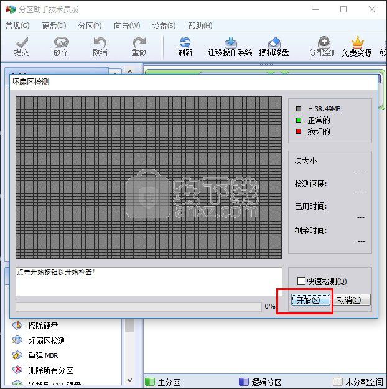The height and width of the screenshot is (389, 387).
Task: Open the 分区(P) menu
Action: pos(90,26)
